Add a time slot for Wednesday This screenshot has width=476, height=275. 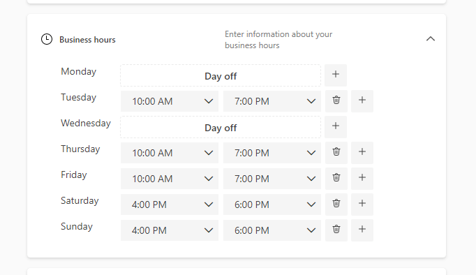[x=336, y=127]
